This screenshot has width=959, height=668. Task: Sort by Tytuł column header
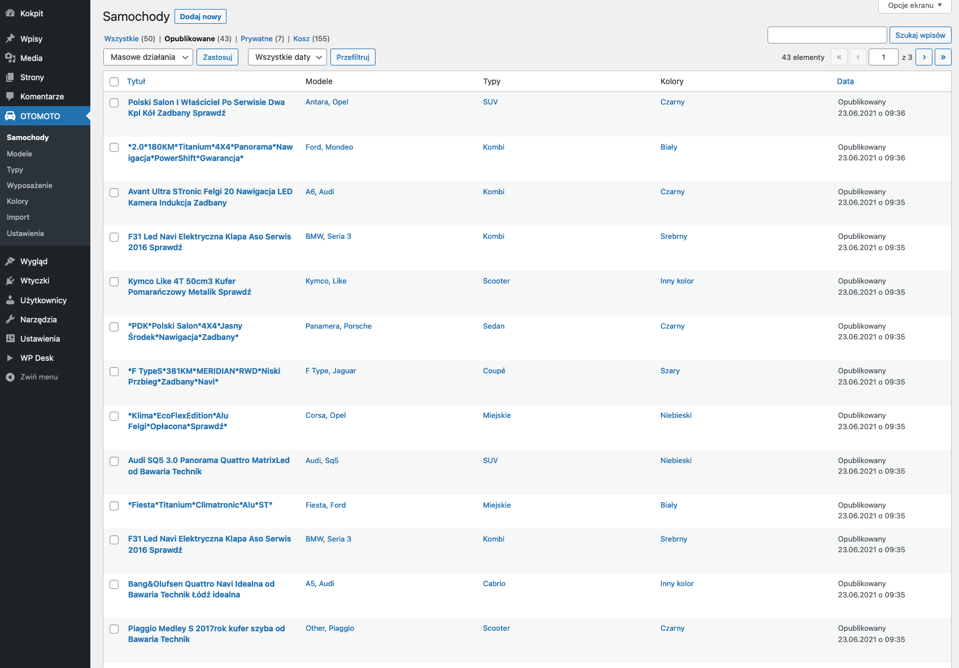[136, 81]
